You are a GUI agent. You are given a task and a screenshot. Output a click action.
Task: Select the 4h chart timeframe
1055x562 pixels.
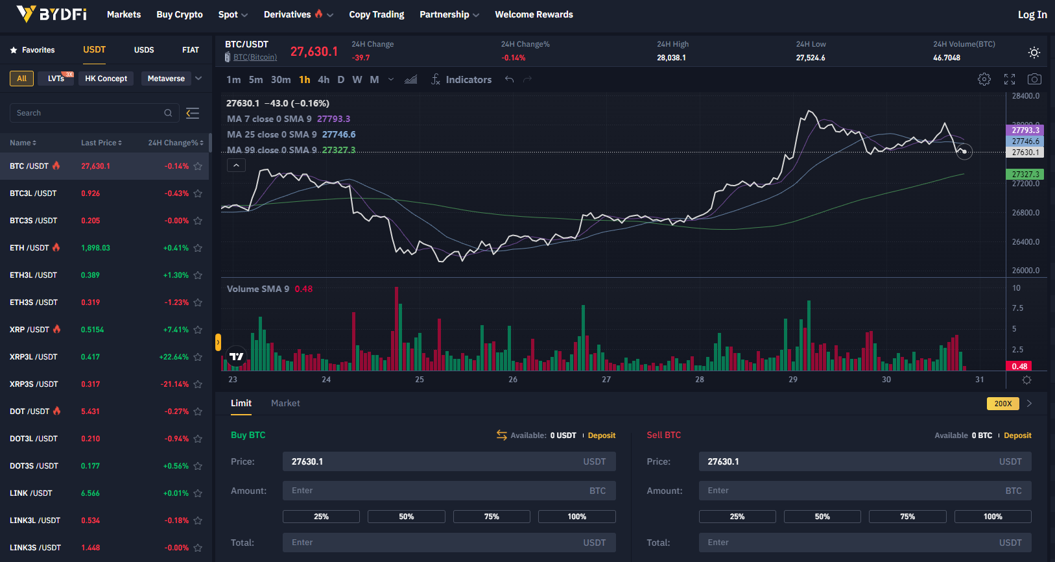click(x=324, y=79)
